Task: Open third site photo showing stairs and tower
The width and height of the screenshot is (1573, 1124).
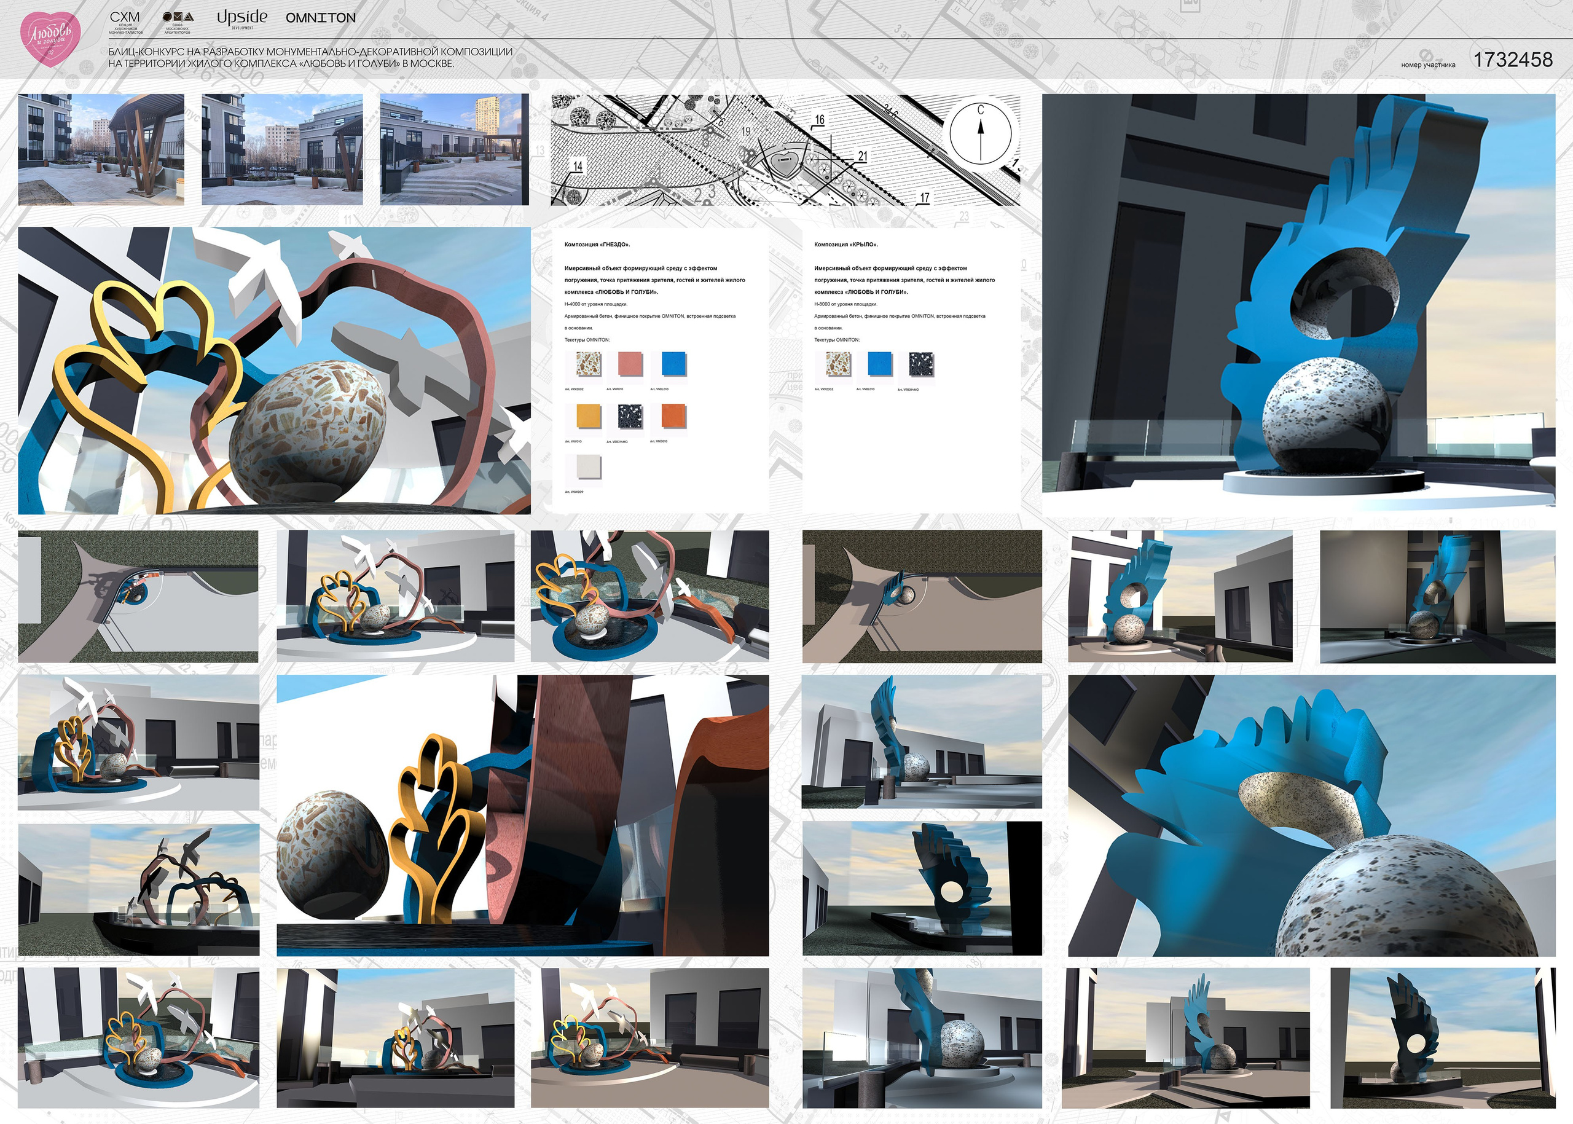Action: 454,149
